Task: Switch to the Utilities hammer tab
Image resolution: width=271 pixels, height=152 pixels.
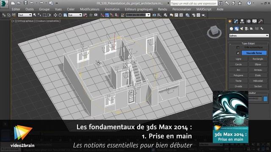Action: tap(261, 22)
